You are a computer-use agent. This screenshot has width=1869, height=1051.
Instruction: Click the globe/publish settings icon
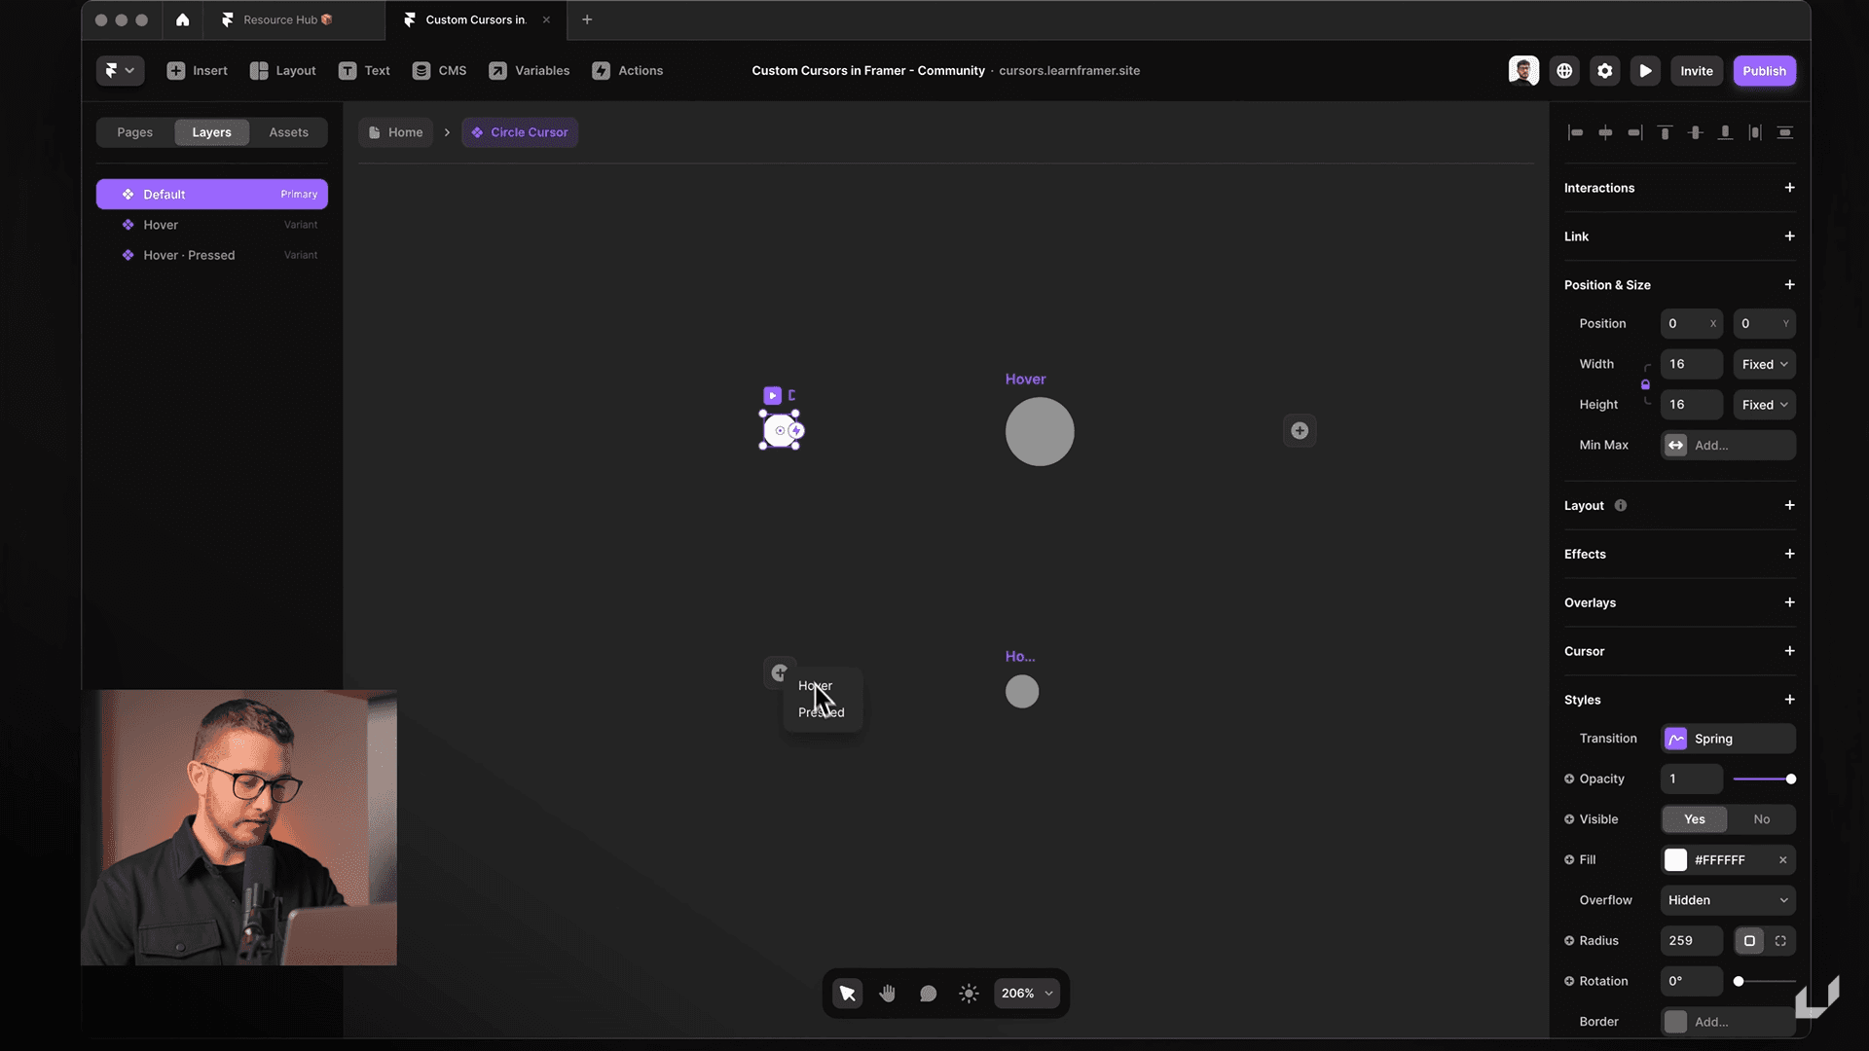(x=1564, y=72)
